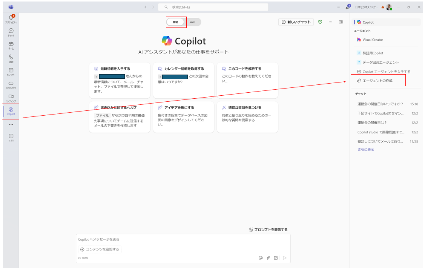This screenshot has width=425, height=272.
Task: Click さらに表示 link
Action: coord(365,150)
